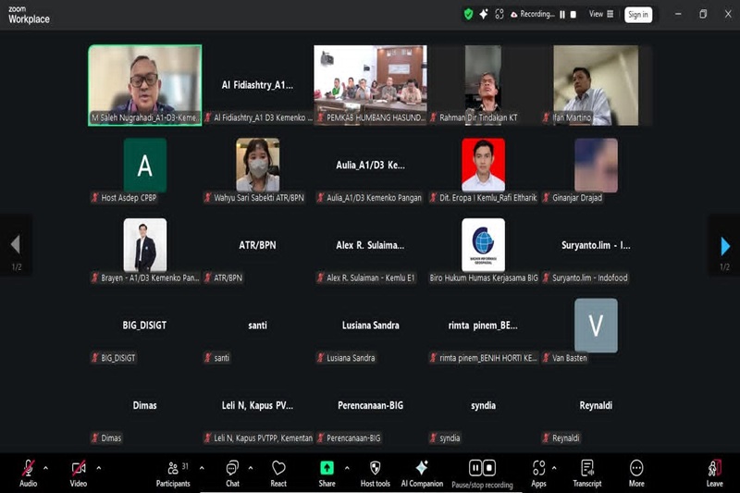This screenshot has height=493, width=740.
Task: Unmute the microphone with Audio button
Action: 29,472
